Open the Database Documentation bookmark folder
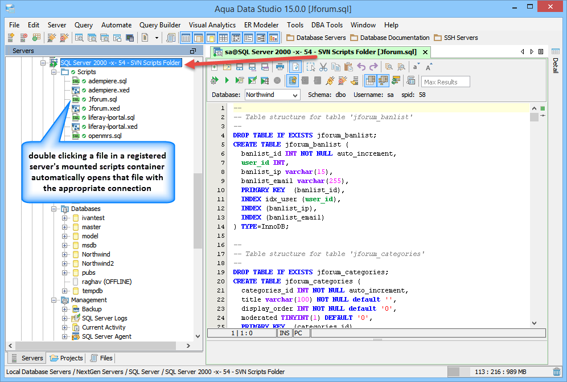 point(390,38)
